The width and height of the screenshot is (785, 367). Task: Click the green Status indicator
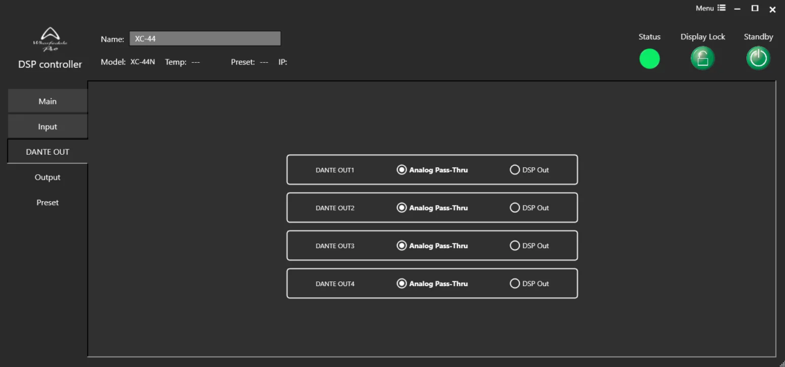[x=650, y=59]
